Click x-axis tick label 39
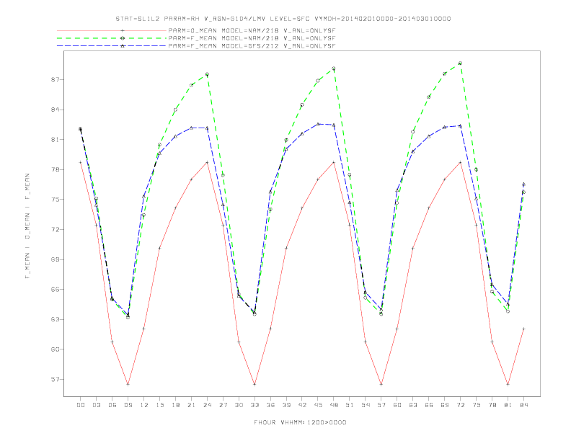The width and height of the screenshot is (571, 441). coord(286,405)
